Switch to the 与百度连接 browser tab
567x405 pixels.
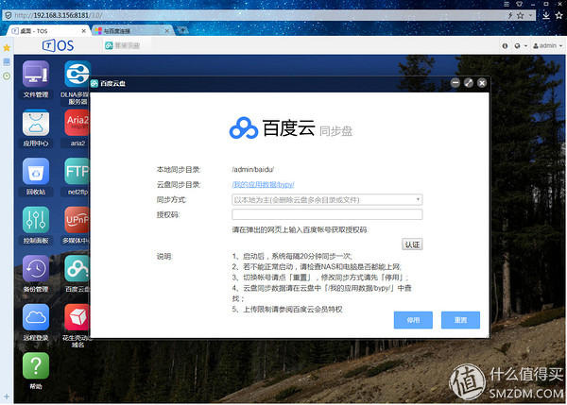point(132,31)
